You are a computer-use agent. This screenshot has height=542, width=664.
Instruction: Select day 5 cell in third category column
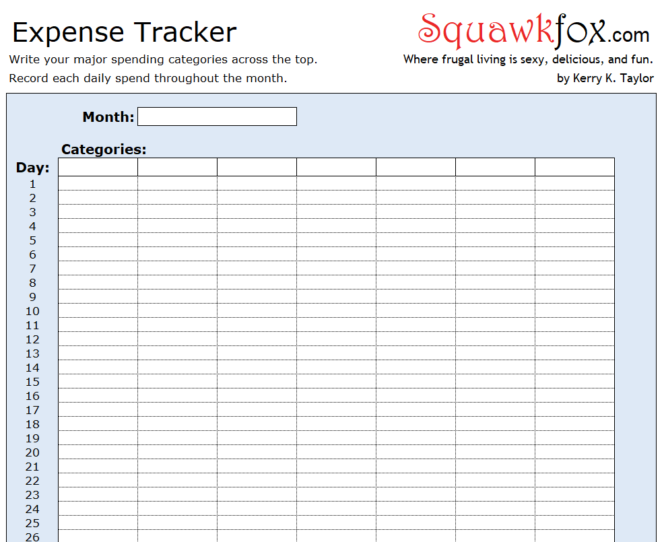(x=257, y=240)
